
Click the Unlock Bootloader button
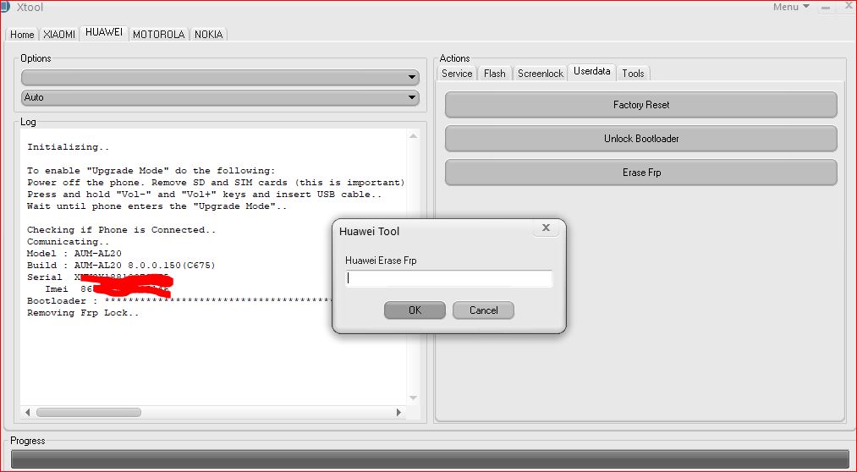pyautogui.click(x=640, y=139)
